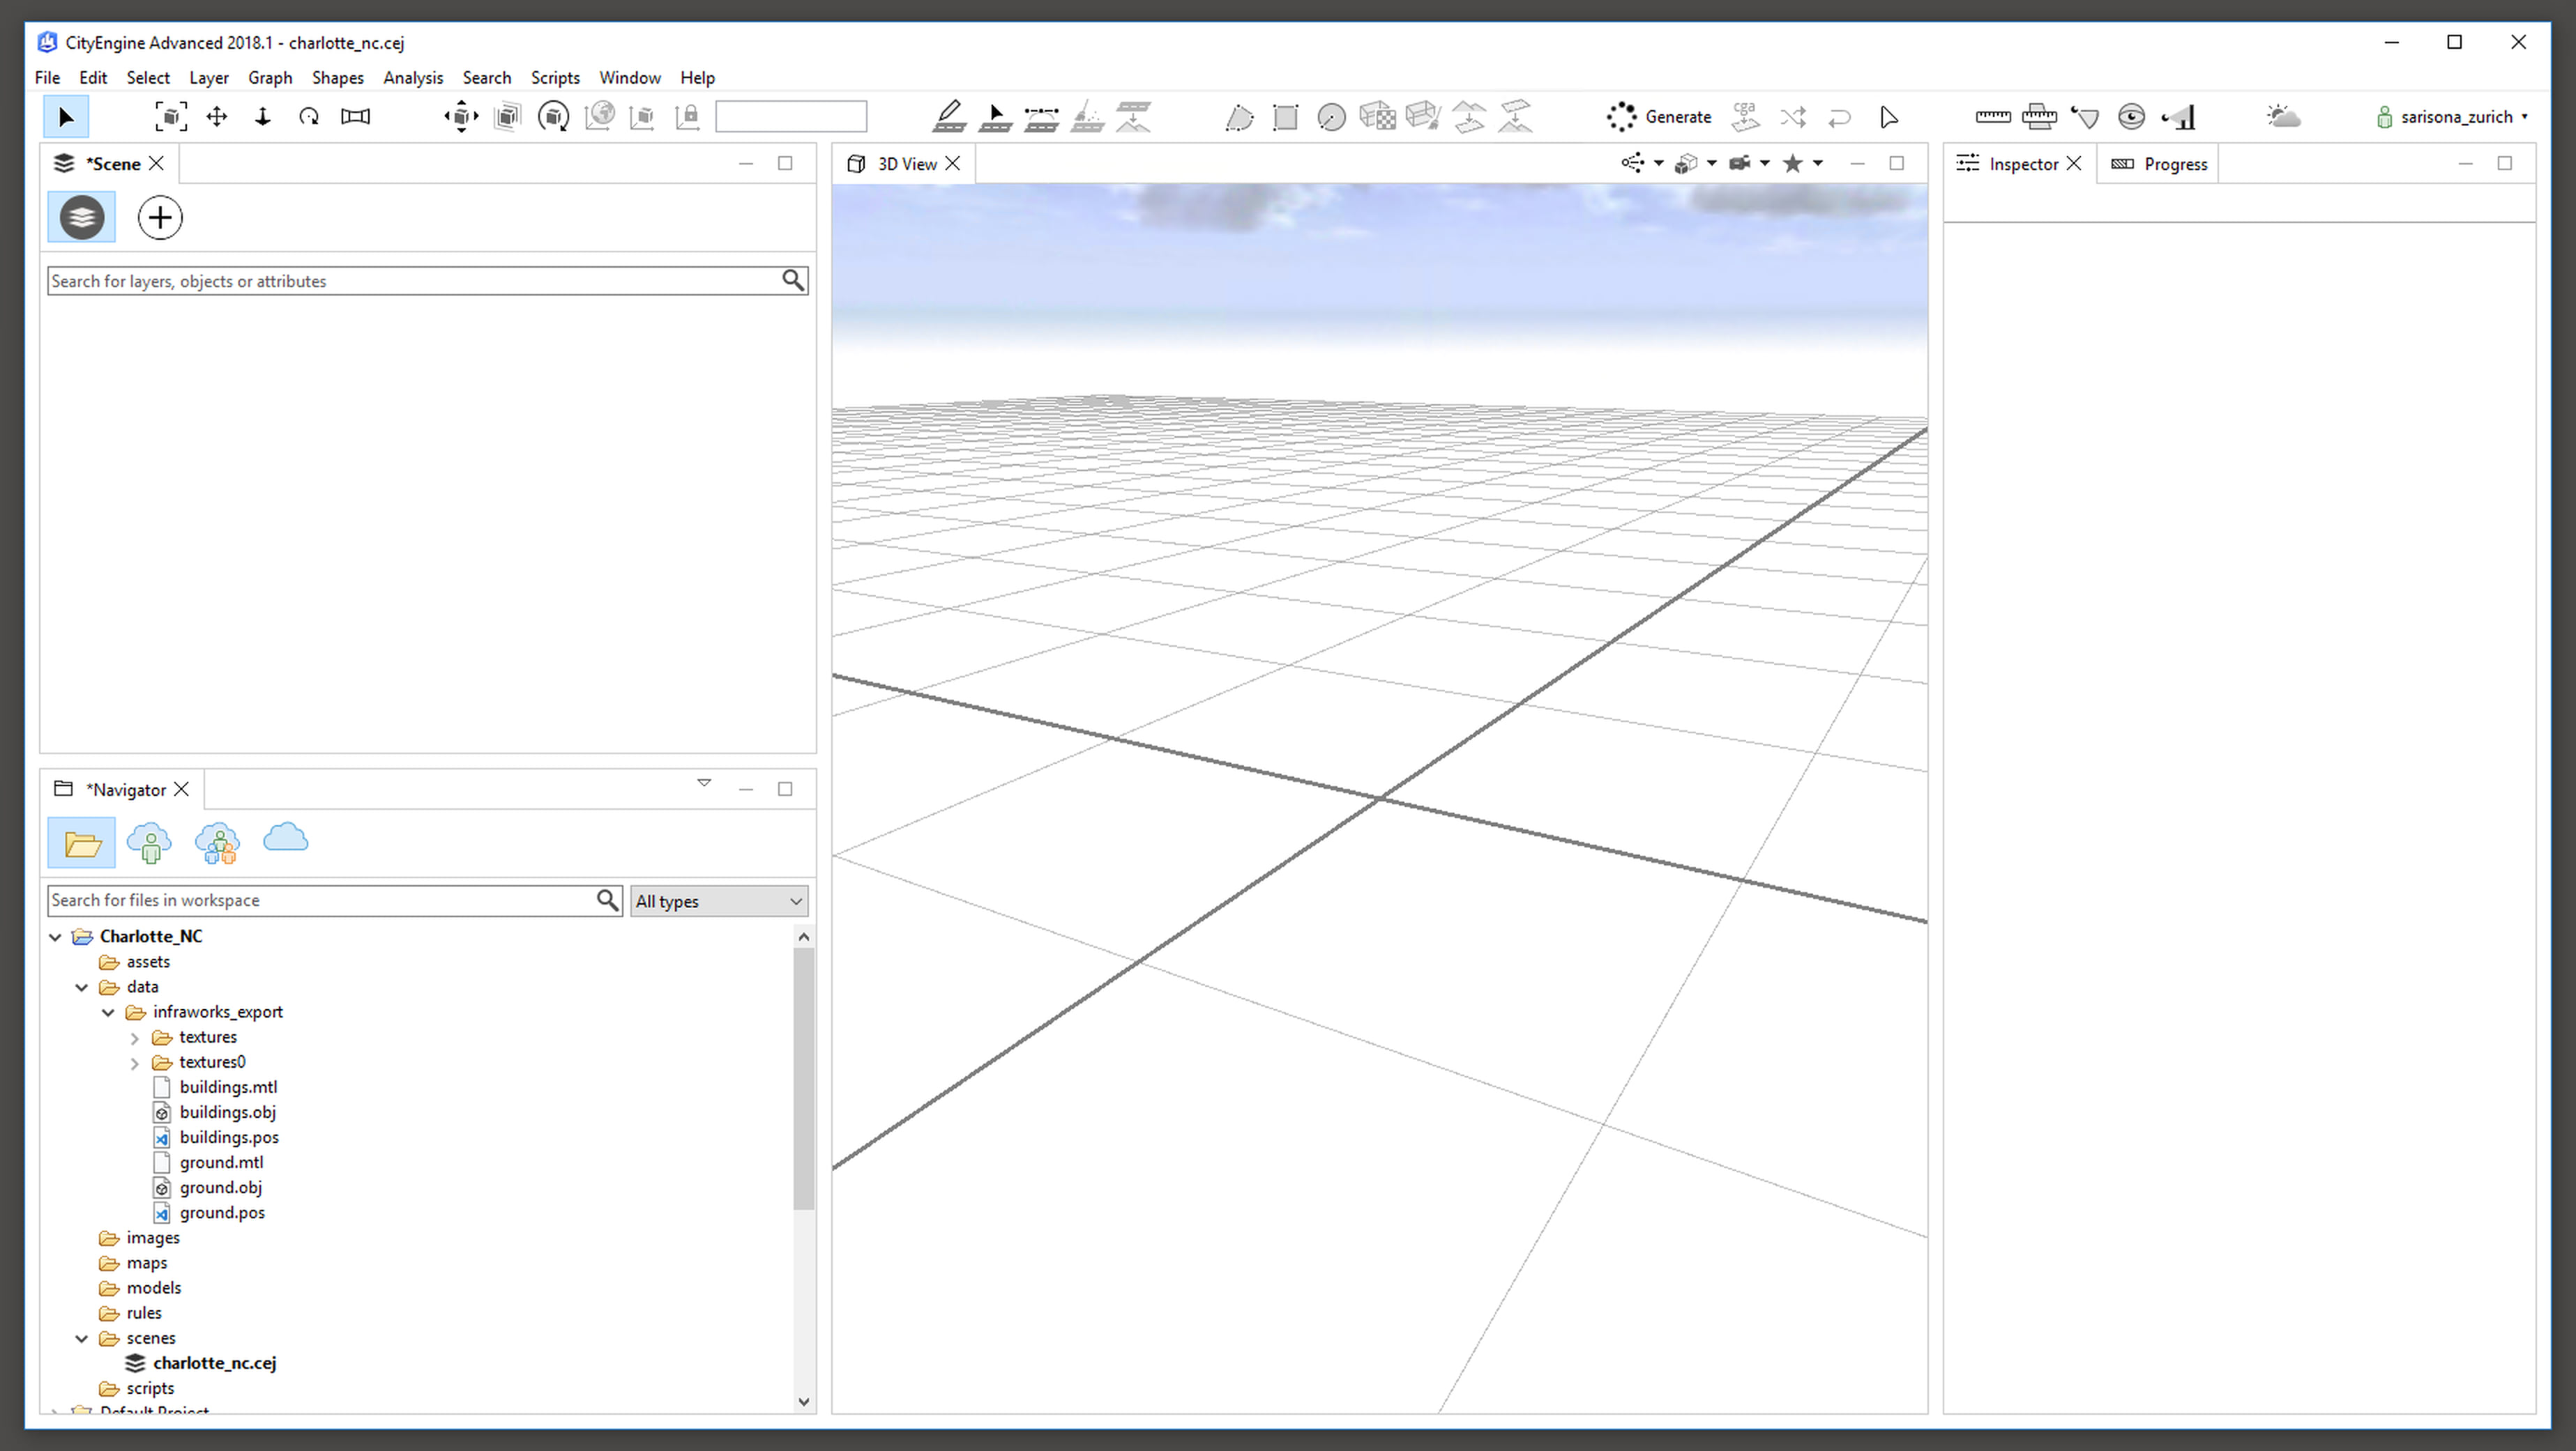Click the Navigator file tree scrollbar

[803, 1080]
